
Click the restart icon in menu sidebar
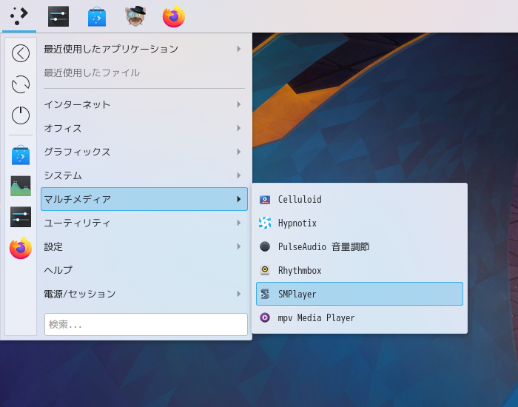[21, 84]
